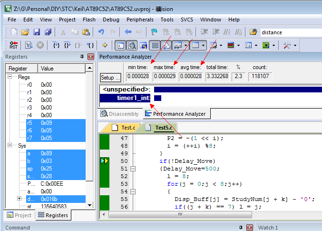Click the Open file folder icon
322x231 pixels.
click(25, 32)
